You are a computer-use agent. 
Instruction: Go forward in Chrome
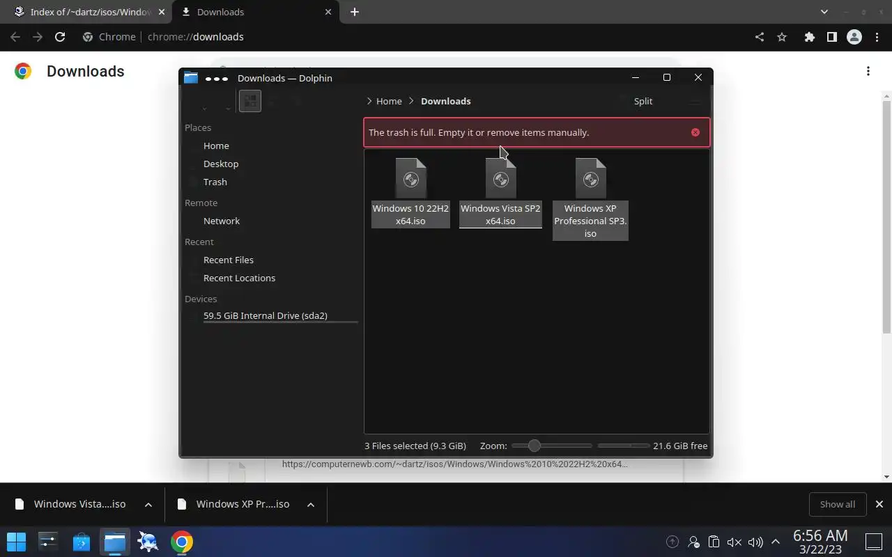[x=38, y=37]
